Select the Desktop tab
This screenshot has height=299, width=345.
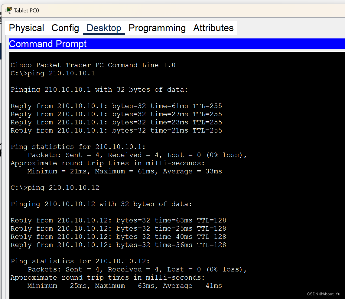pyautogui.click(x=104, y=28)
